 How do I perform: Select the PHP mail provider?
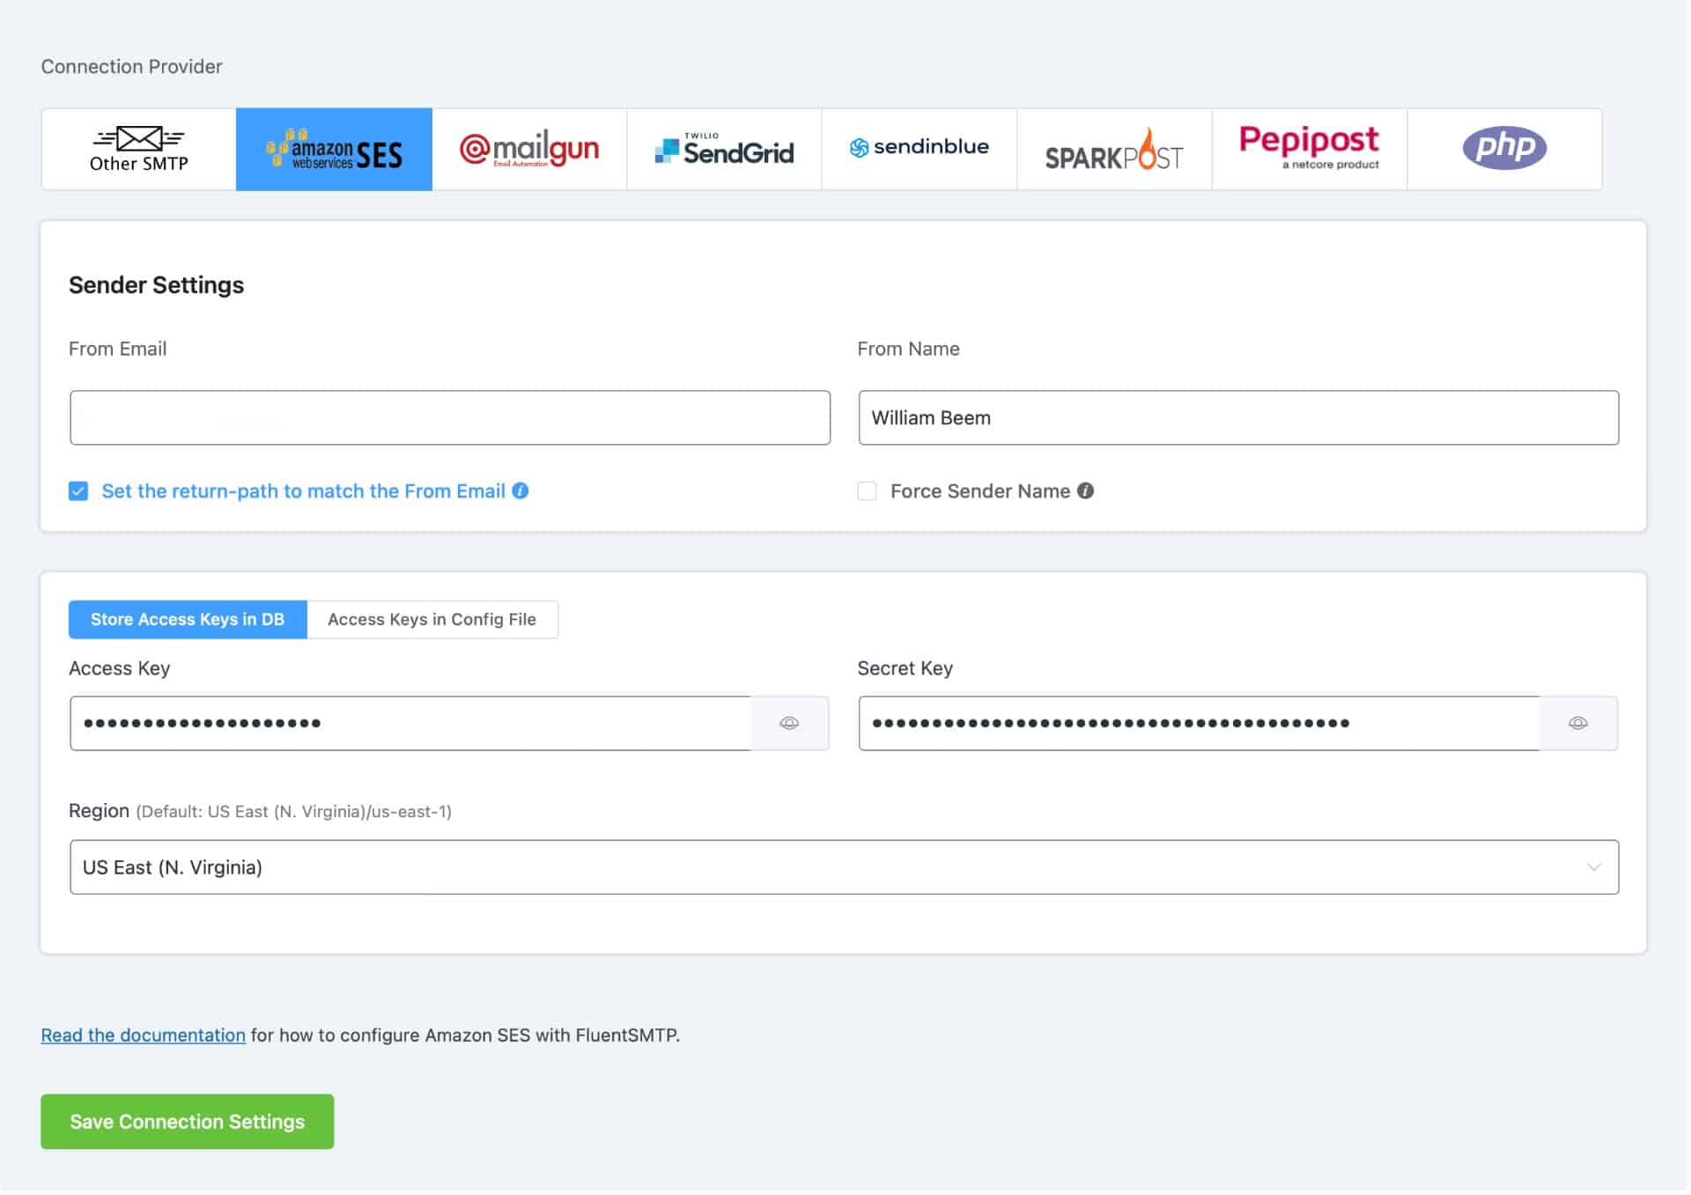tap(1504, 149)
